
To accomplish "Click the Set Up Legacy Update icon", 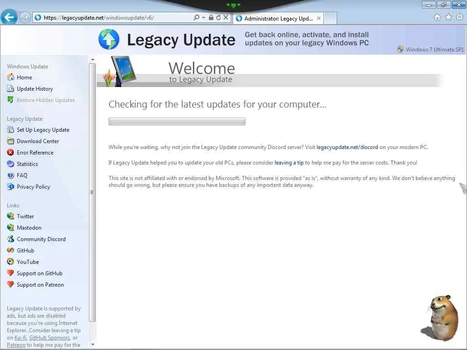I will 10,129.
